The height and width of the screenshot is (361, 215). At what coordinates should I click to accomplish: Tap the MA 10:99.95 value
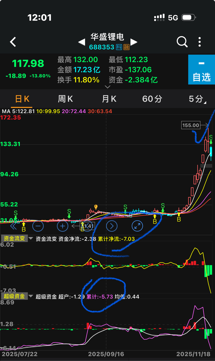[48, 111]
